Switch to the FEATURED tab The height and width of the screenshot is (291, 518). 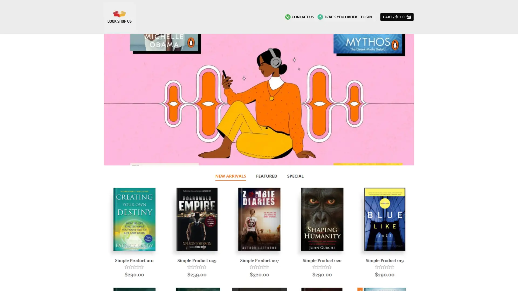(x=267, y=176)
